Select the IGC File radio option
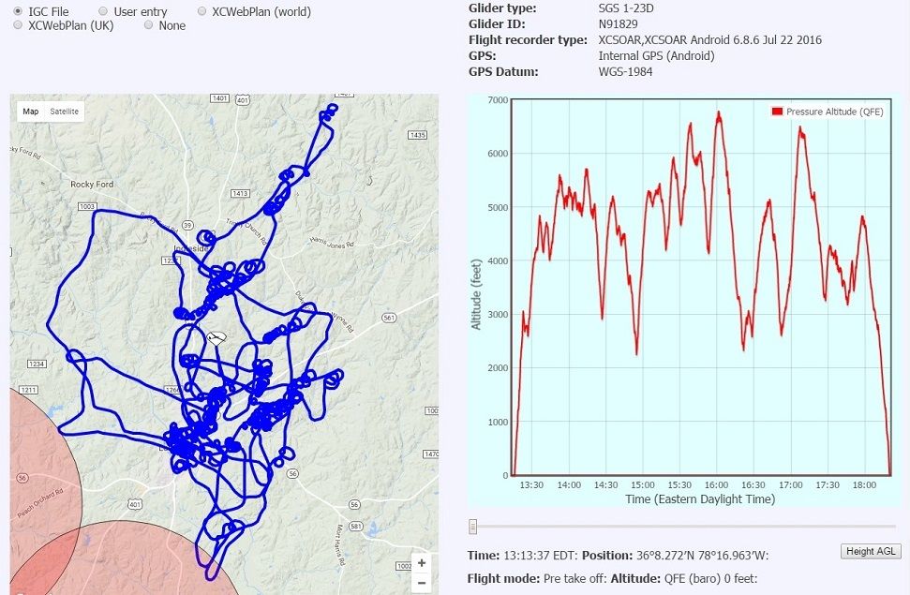 click(x=18, y=12)
